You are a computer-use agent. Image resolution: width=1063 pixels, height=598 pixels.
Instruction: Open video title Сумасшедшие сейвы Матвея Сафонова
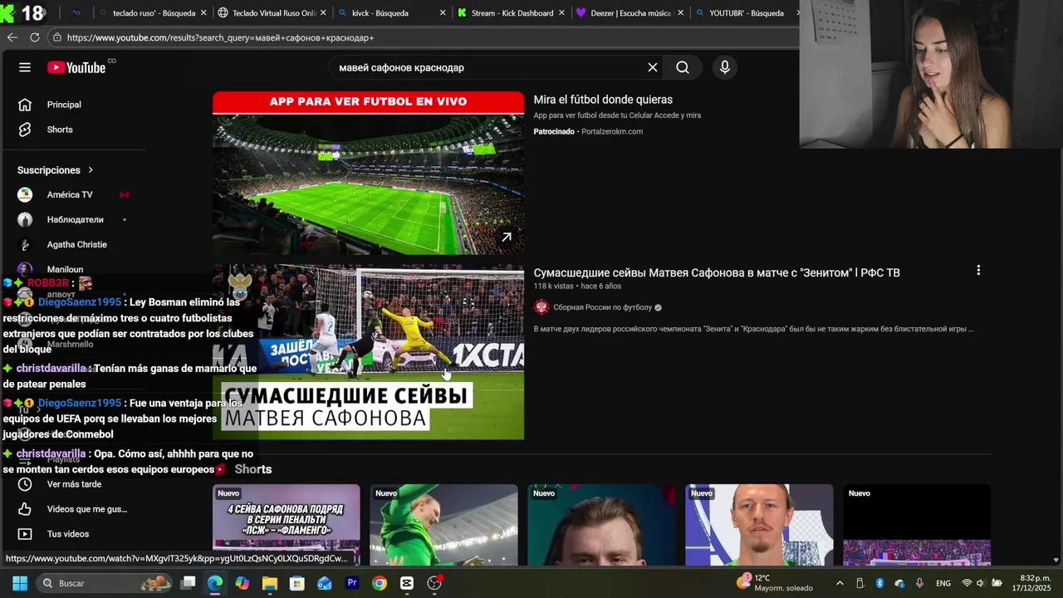click(717, 272)
